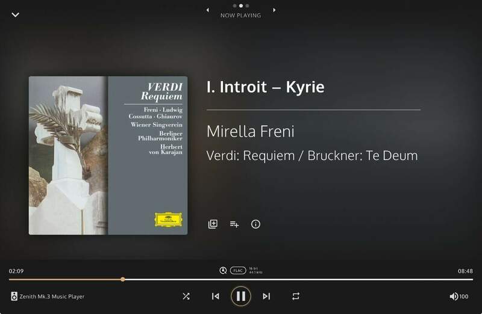Toggle repeat mode

pos(296,296)
